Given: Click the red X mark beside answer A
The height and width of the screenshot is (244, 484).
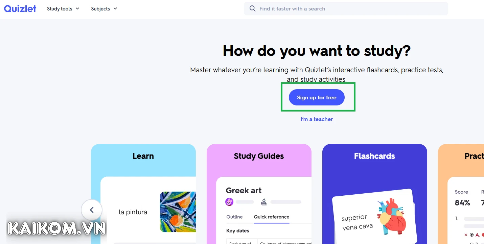Looking at the screenshot, I should (x=466, y=235).
